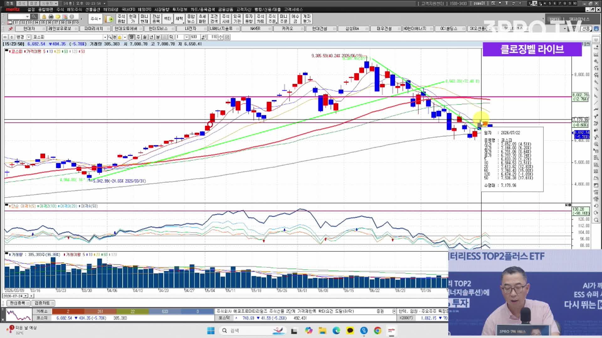The height and width of the screenshot is (338, 602).
Task: Click the red pin icon on stock tab bar
Action: [x=11, y=28]
